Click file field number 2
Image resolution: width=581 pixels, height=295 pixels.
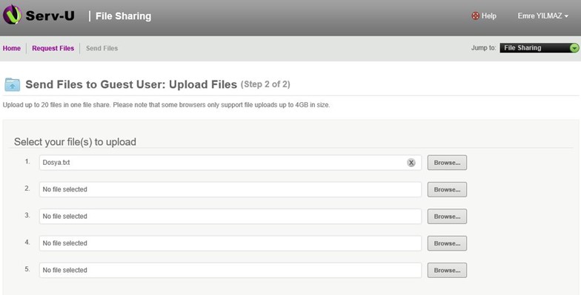[230, 189]
